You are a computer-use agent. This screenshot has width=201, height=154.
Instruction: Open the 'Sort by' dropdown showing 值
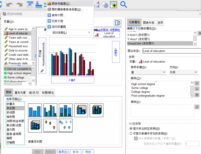(x=148, y=72)
